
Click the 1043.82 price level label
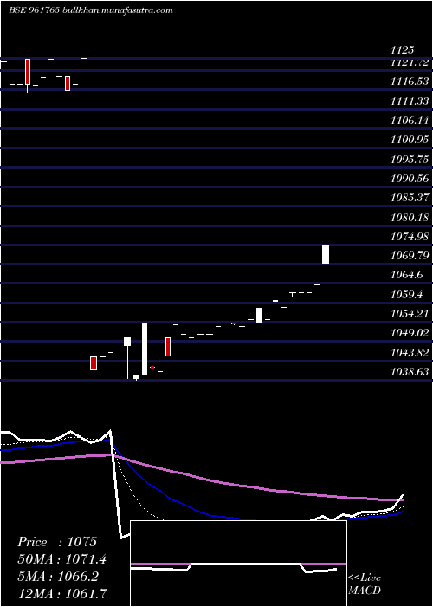(410, 353)
